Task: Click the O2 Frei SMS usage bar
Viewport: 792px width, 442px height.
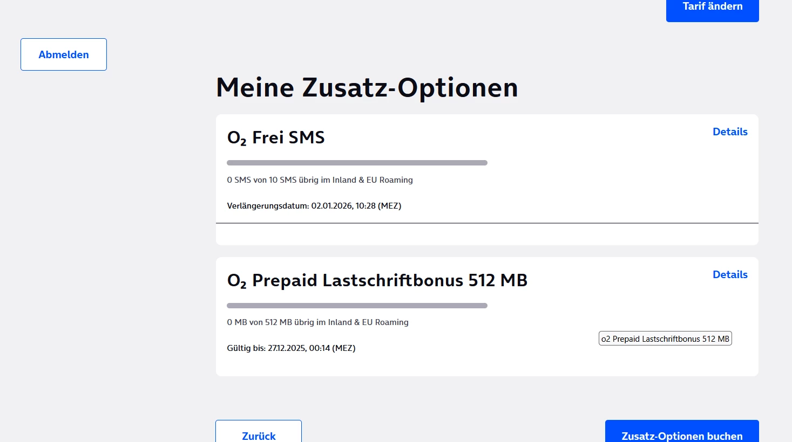Action: click(357, 163)
